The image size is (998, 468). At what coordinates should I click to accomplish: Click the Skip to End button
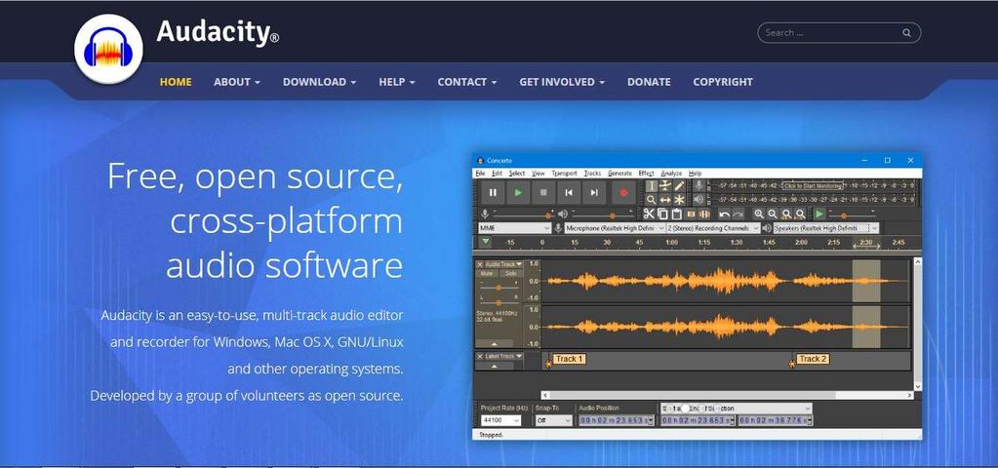point(594,193)
